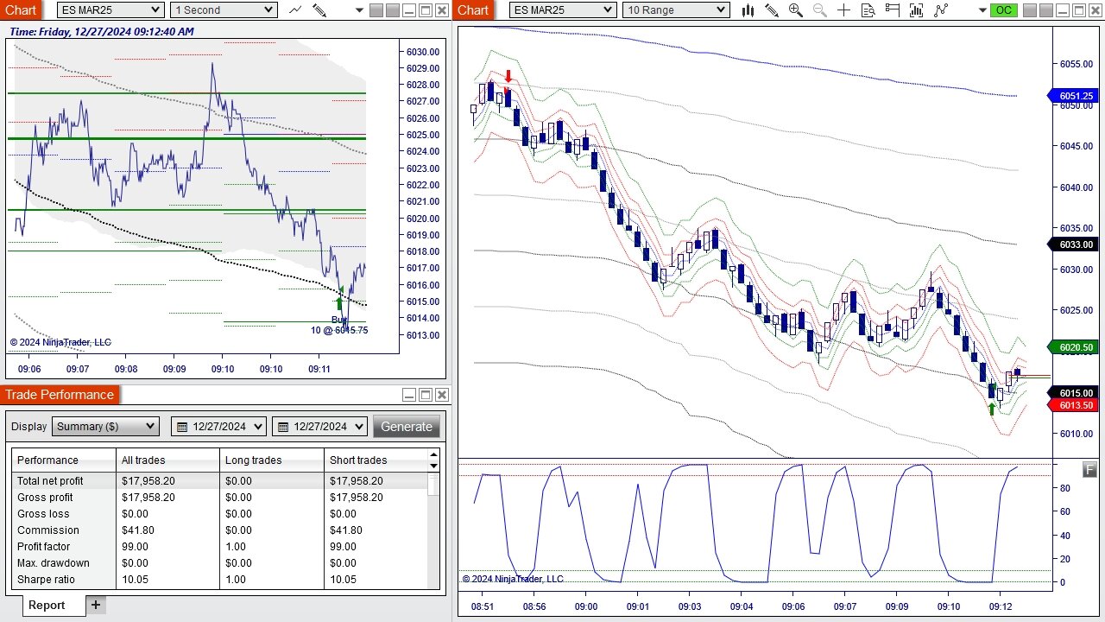Click Gross loss row label
The height and width of the screenshot is (622, 1105).
[x=43, y=514]
